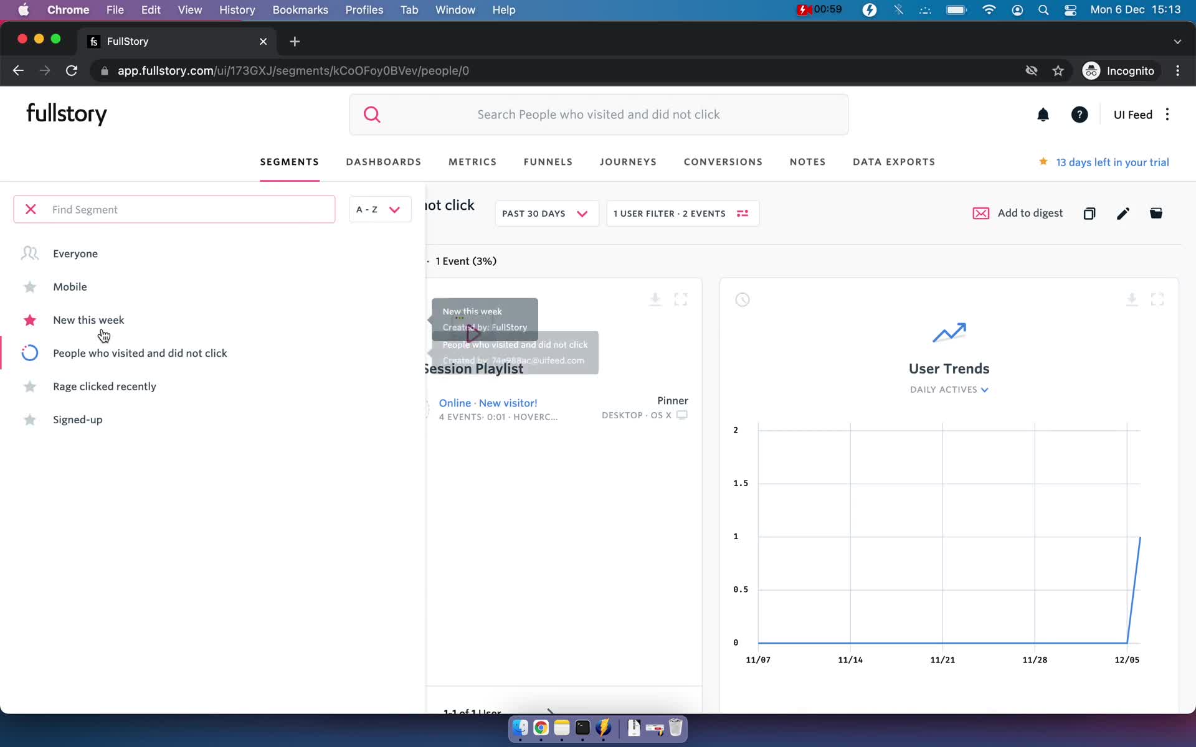Open the 1 USER FILTER · 2 EVENTS button
Viewport: 1196px width, 747px height.
(682, 214)
